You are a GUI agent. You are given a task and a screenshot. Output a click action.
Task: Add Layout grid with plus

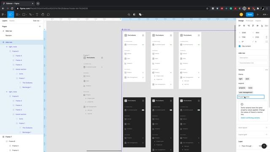pos(267,134)
